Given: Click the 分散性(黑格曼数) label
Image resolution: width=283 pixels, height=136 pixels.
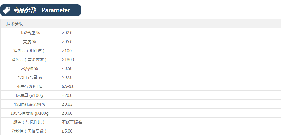Looking at the screenshot, I should coord(30,131).
